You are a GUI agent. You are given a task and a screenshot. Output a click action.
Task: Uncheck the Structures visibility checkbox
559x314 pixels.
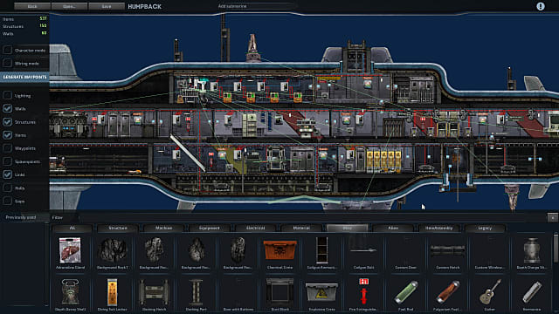7,122
